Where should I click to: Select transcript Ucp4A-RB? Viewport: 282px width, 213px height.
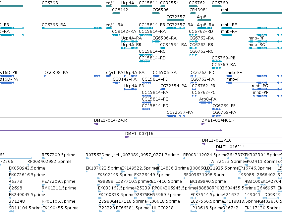(x=130, y=48)
